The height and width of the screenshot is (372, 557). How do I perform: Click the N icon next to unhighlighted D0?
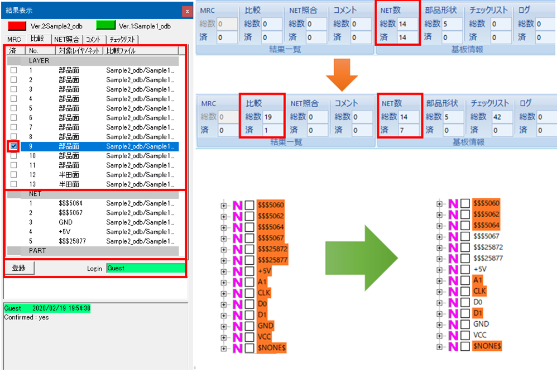tap(454, 302)
